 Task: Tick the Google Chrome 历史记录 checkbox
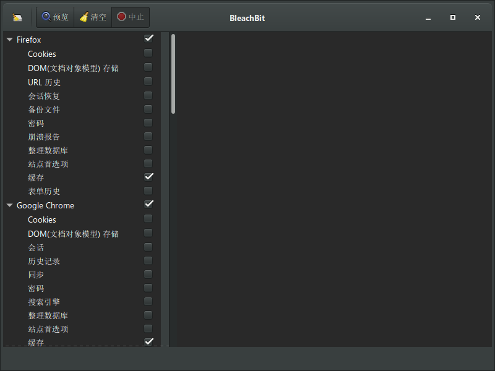pyautogui.click(x=148, y=261)
